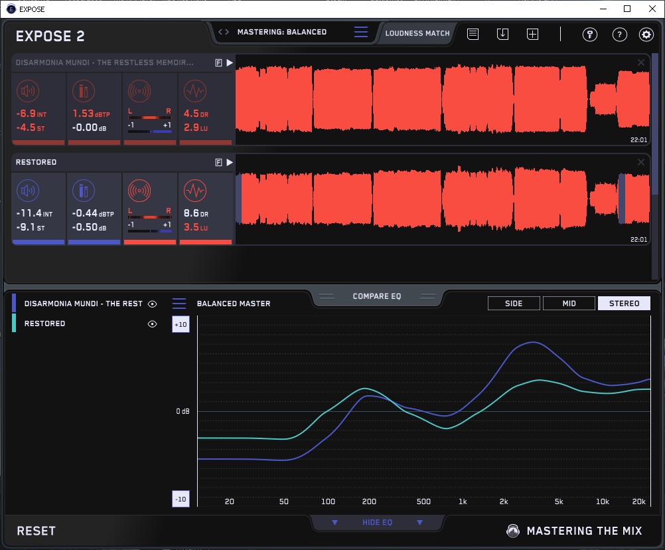Open the Balanced Master EQ reference list
The height and width of the screenshot is (550, 665).
coord(179,304)
